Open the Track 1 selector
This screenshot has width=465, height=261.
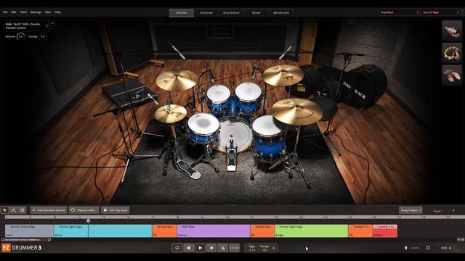point(437,211)
